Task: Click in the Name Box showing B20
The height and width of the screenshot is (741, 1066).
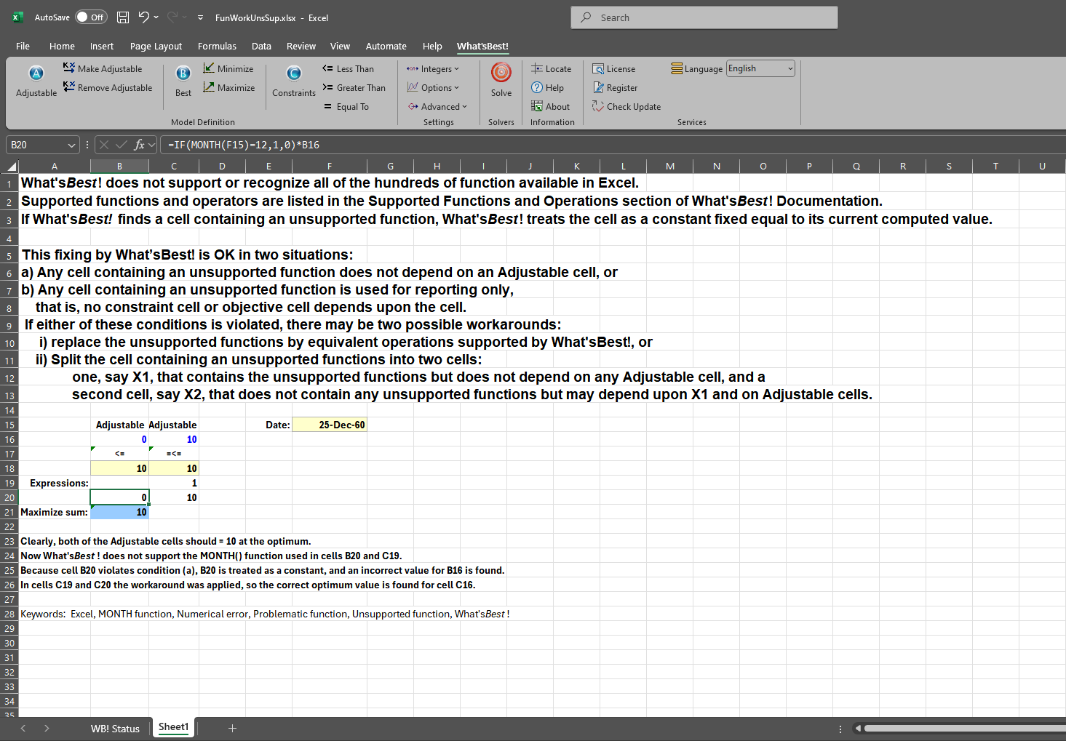Action: click(x=36, y=145)
